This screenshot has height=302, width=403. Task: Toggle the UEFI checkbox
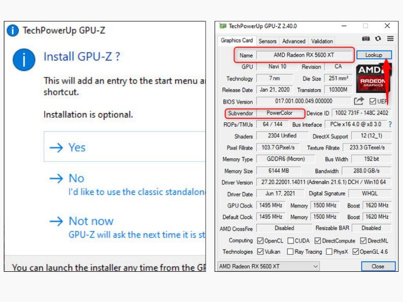point(372,102)
